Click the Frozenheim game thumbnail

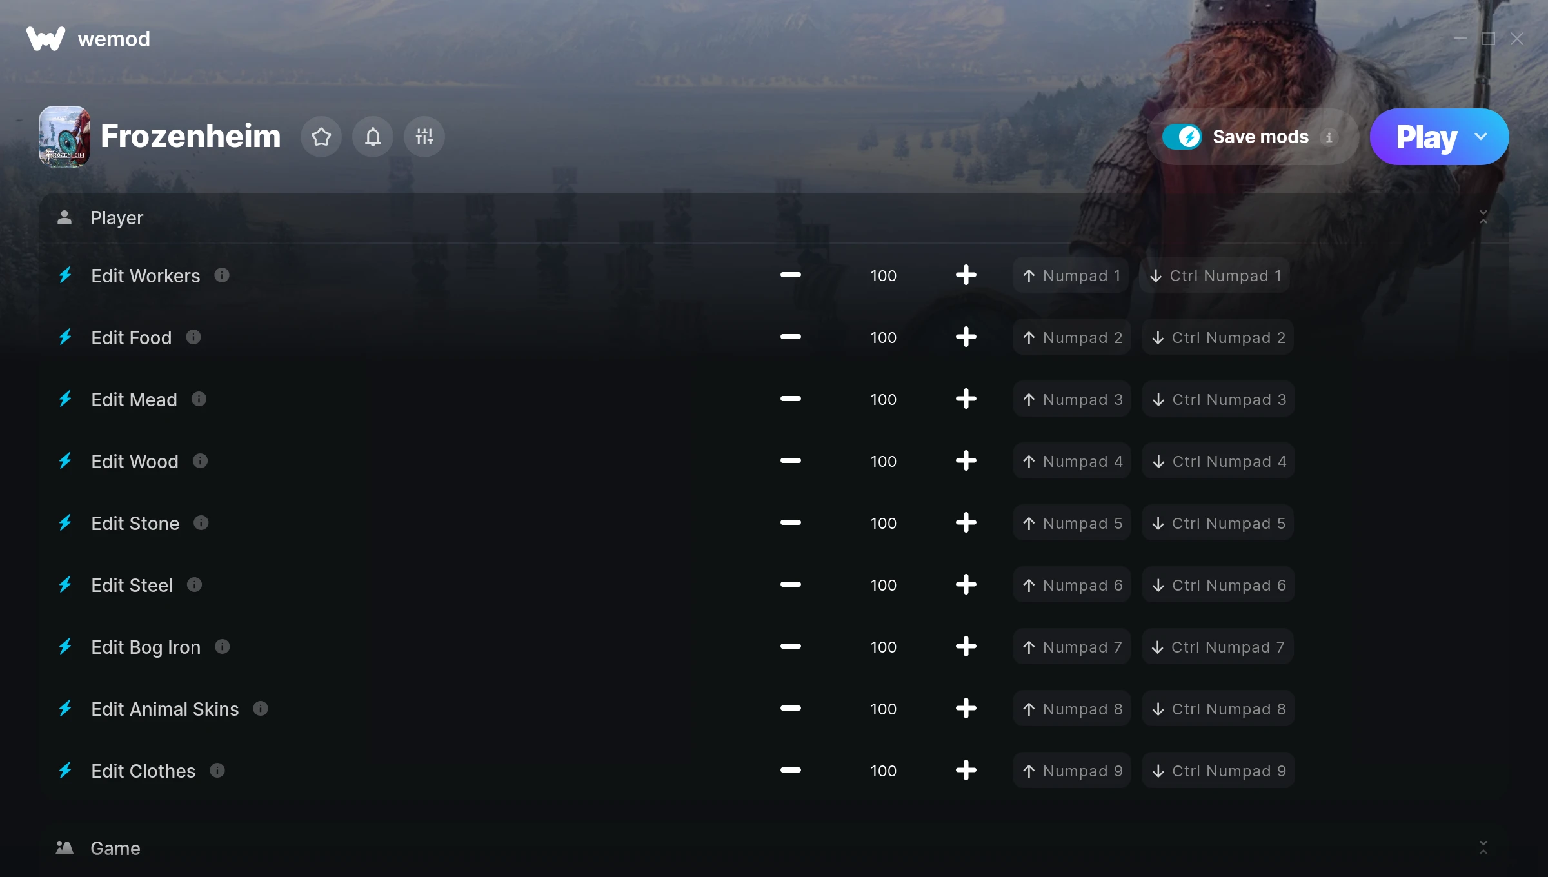64,137
